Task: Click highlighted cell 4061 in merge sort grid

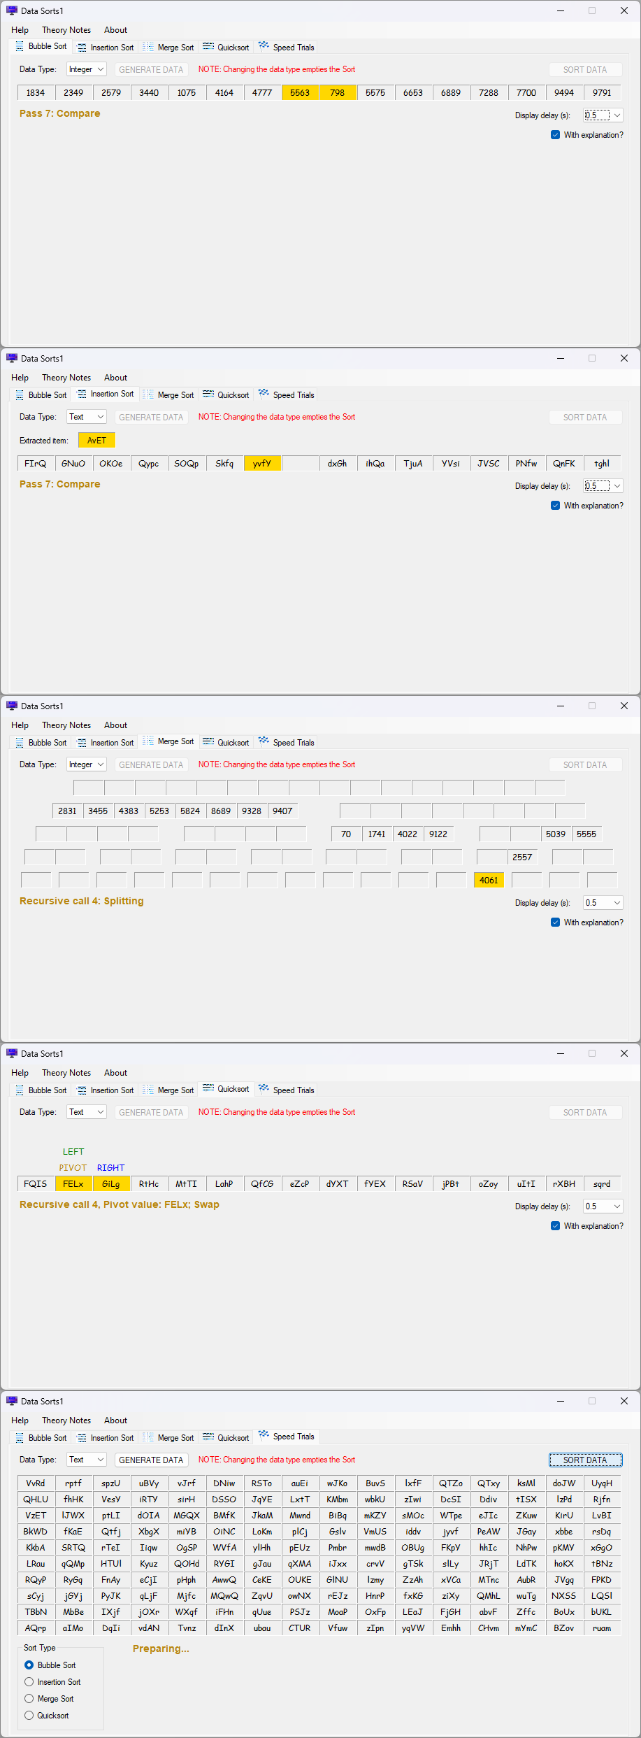Action: pyautogui.click(x=489, y=880)
